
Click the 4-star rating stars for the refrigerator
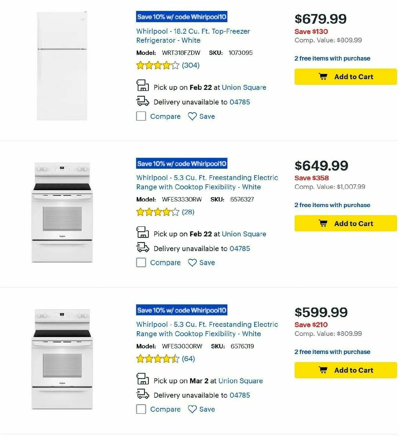pyautogui.click(x=156, y=66)
